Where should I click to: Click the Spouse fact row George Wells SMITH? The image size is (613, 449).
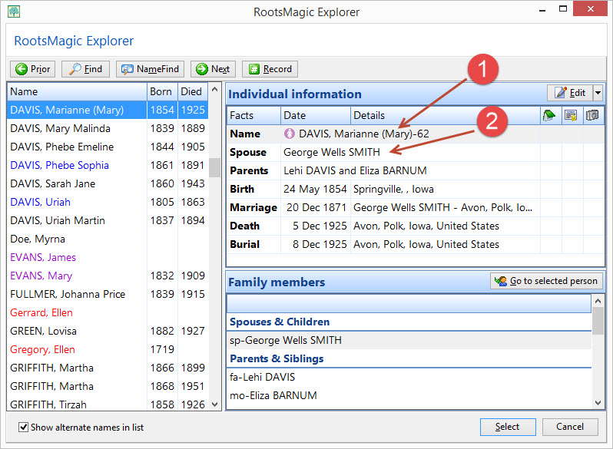point(415,152)
